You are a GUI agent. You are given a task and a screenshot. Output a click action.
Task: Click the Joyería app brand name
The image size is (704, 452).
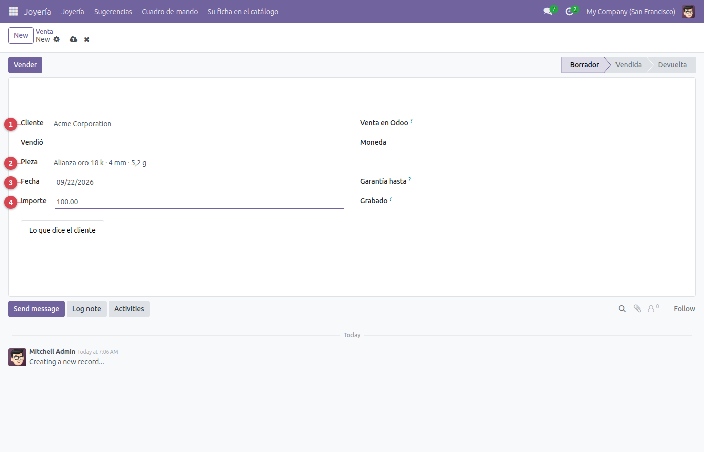[38, 12]
